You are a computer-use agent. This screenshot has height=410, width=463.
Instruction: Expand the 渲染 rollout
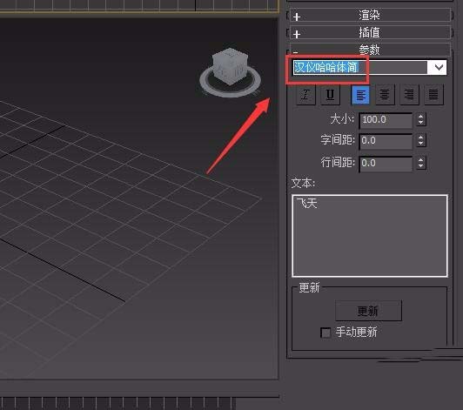[370, 15]
